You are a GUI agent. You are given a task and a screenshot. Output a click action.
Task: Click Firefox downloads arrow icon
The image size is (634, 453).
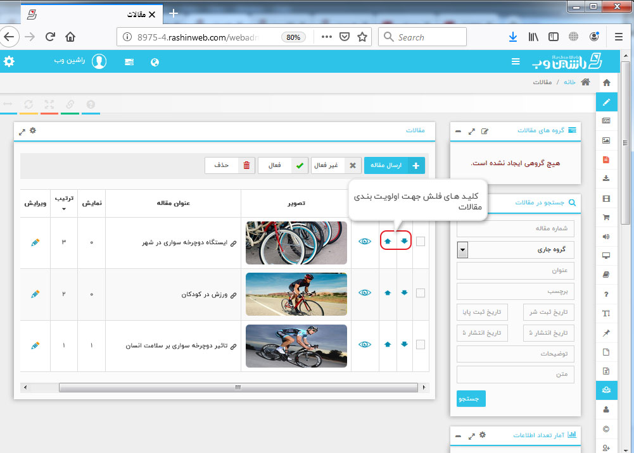[512, 37]
